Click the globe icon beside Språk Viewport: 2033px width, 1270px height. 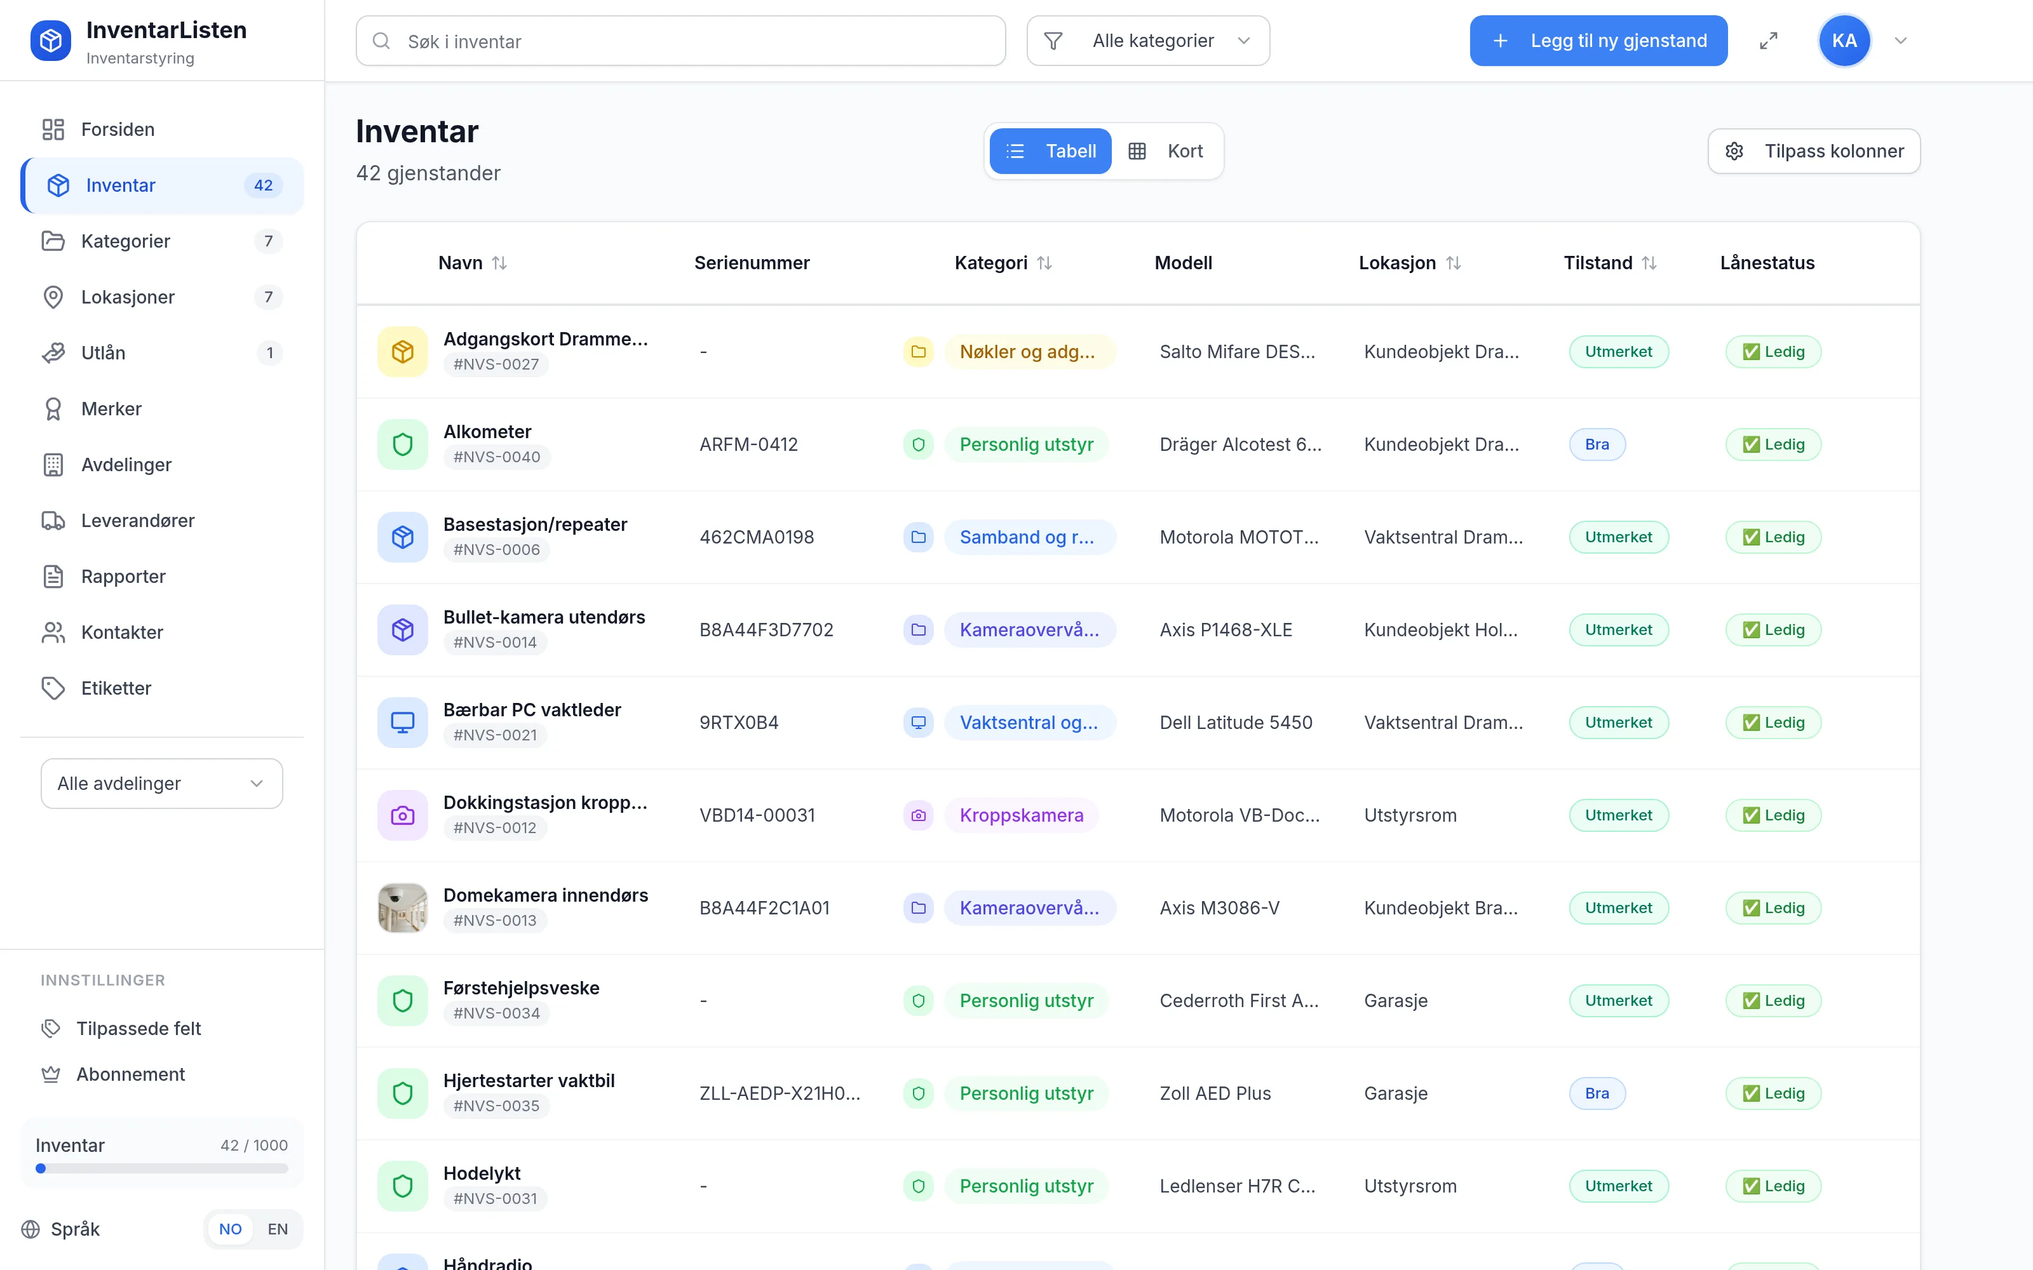31,1229
